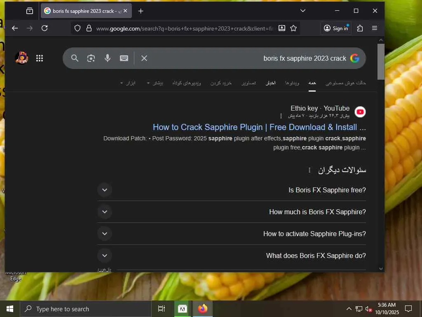This screenshot has height=317, width=422.
Task: Open the Firefox hamburger application menu
Action: [374, 28]
